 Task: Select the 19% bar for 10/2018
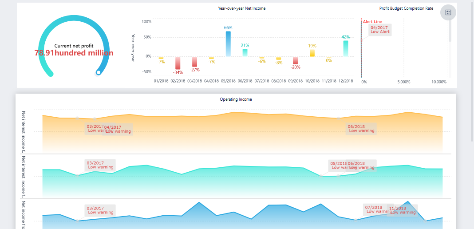coord(312,53)
